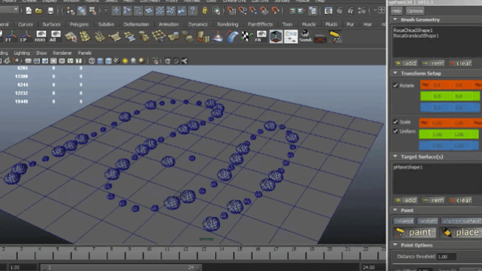Click the range start 1.00 field
482x271 pixels.
23,267
